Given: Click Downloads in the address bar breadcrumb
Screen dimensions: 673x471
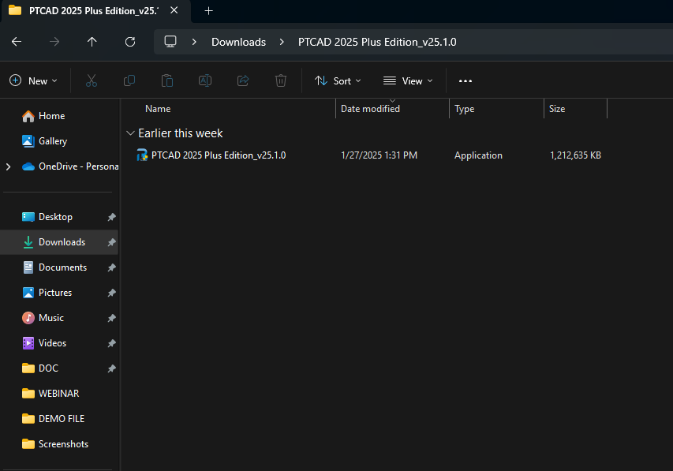Looking at the screenshot, I should pos(238,42).
